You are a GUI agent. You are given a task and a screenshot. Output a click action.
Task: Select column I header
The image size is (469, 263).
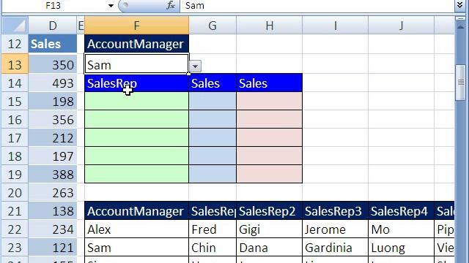click(336, 26)
